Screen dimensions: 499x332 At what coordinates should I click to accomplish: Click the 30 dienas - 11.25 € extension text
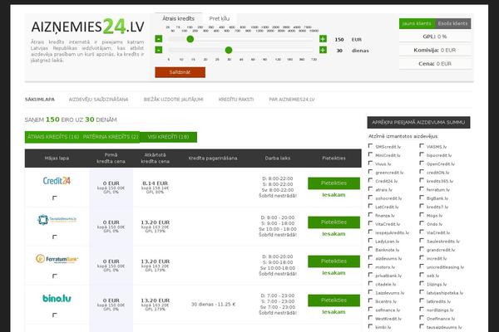(213, 305)
